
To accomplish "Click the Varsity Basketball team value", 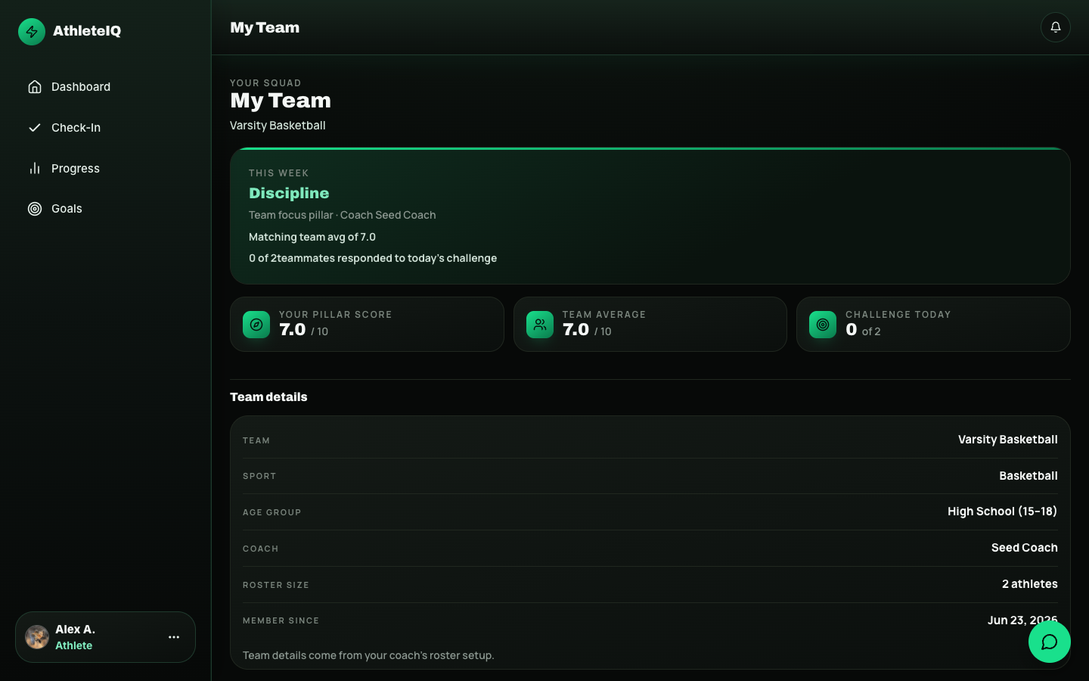I will tap(1007, 440).
